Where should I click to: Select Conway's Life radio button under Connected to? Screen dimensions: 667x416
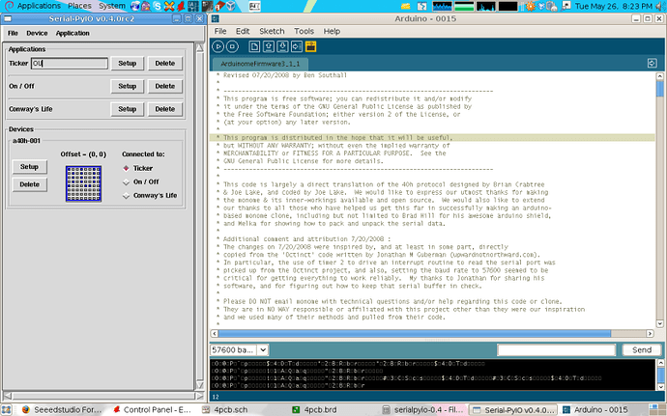coord(126,196)
